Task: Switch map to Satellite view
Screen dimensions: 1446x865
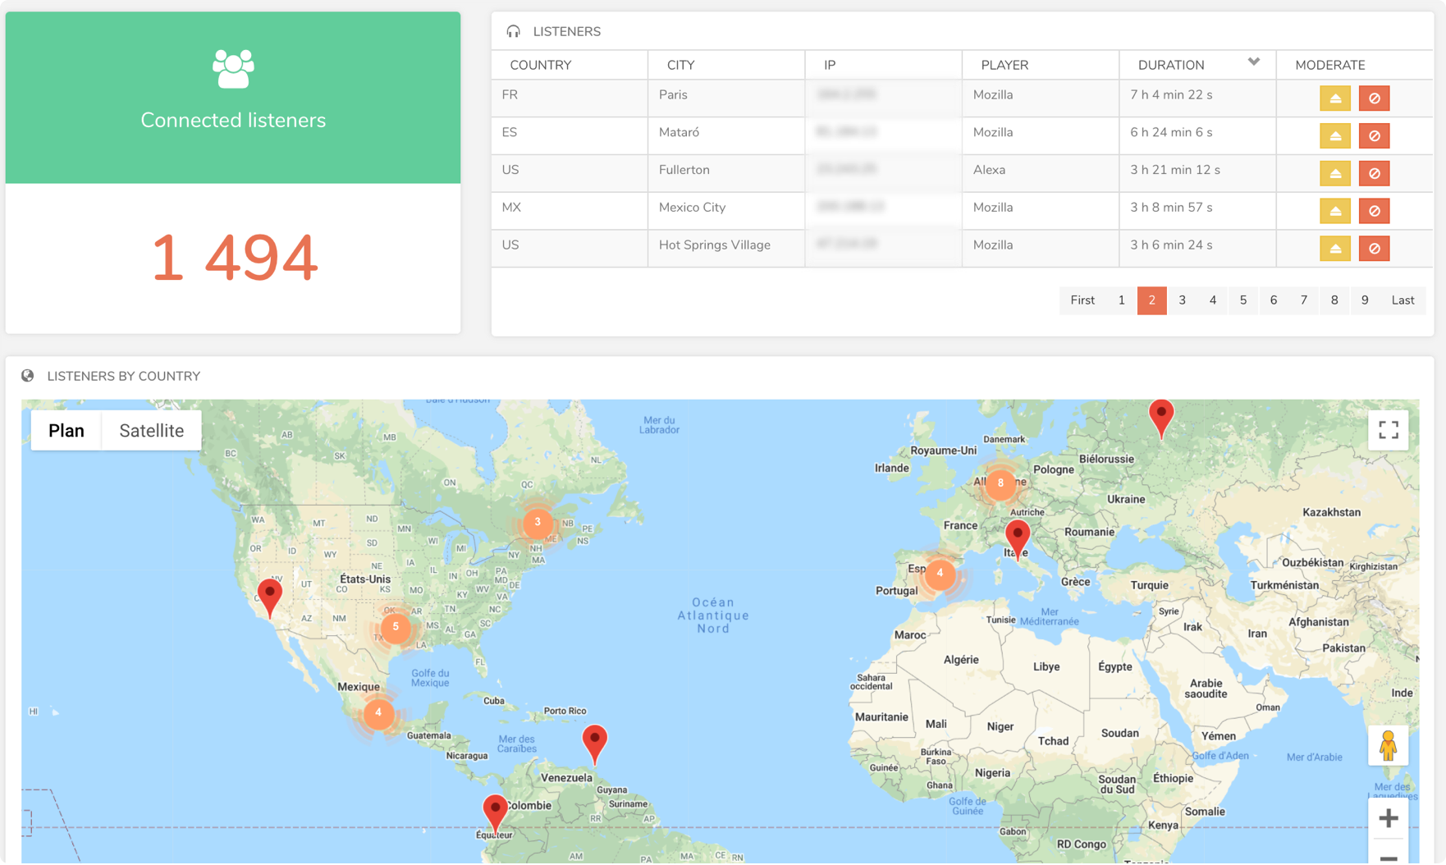Action: point(151,431)
